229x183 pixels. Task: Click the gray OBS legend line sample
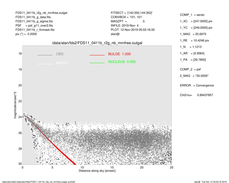click(45, 55)
